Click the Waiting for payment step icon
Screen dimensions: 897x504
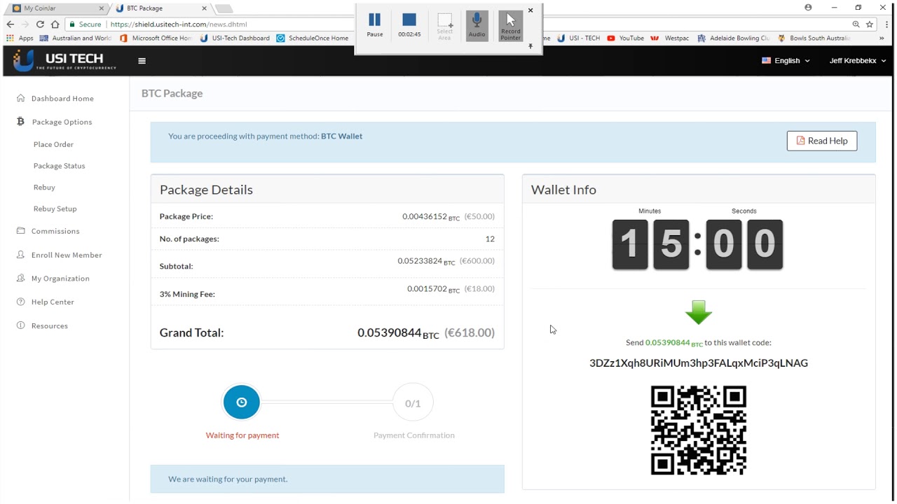coord(241,402)
